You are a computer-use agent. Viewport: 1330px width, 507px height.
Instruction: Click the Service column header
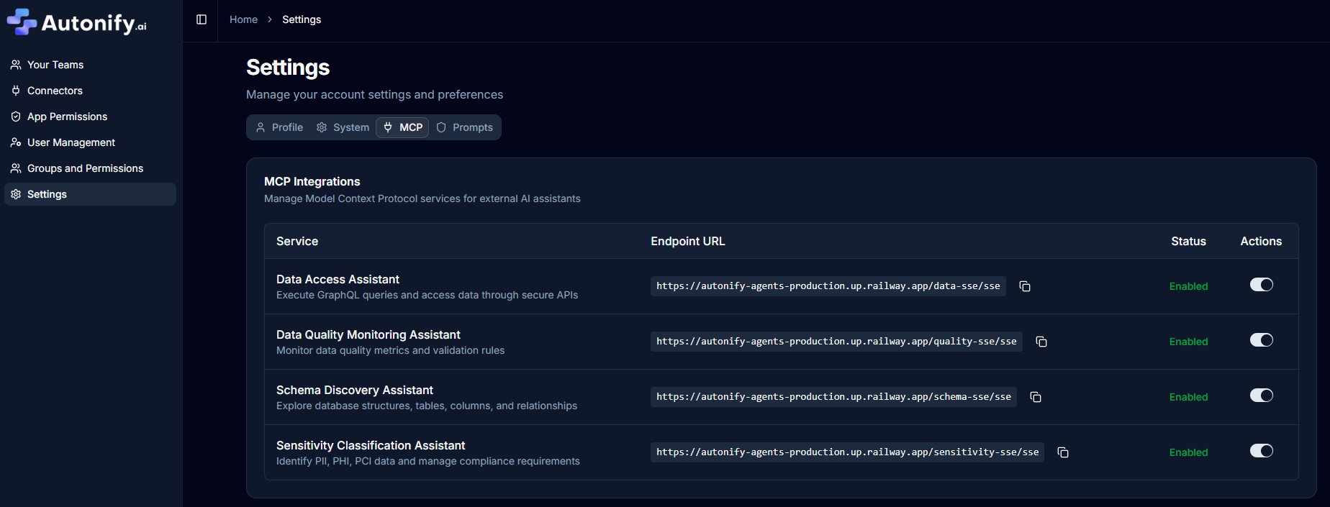click(297, 241)
